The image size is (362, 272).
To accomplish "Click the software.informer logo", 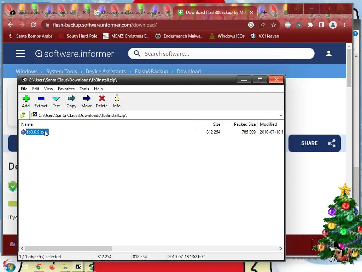I will [x=74, y=54].
